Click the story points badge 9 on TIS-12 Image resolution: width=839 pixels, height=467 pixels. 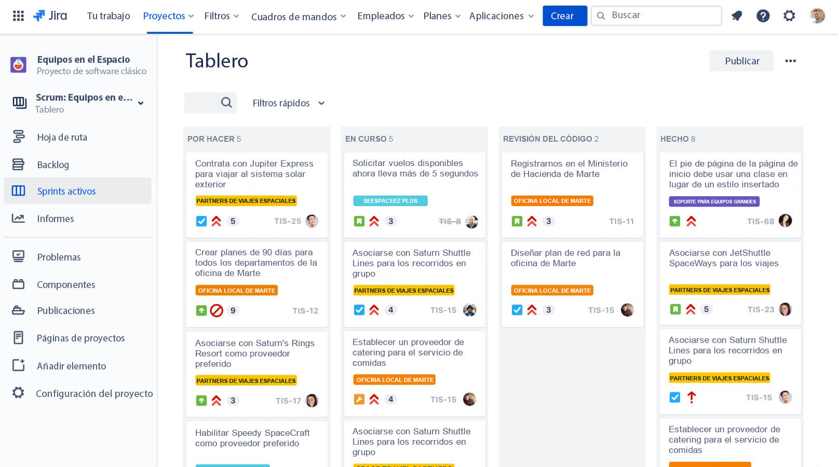coord(233,310)
